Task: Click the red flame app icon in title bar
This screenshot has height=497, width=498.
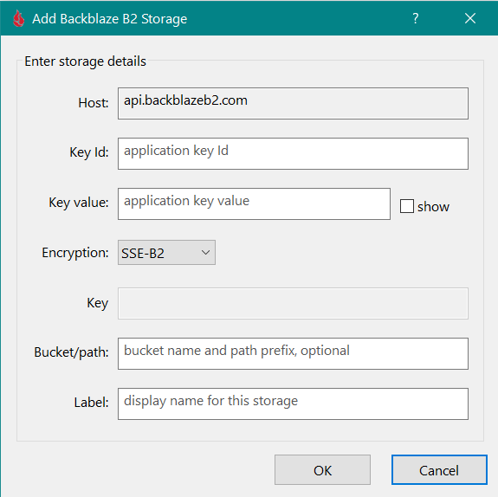Action: coord(19,18)
